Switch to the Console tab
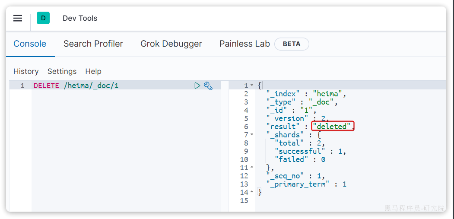This screenshot has height=219, width=454. [30, 44]
